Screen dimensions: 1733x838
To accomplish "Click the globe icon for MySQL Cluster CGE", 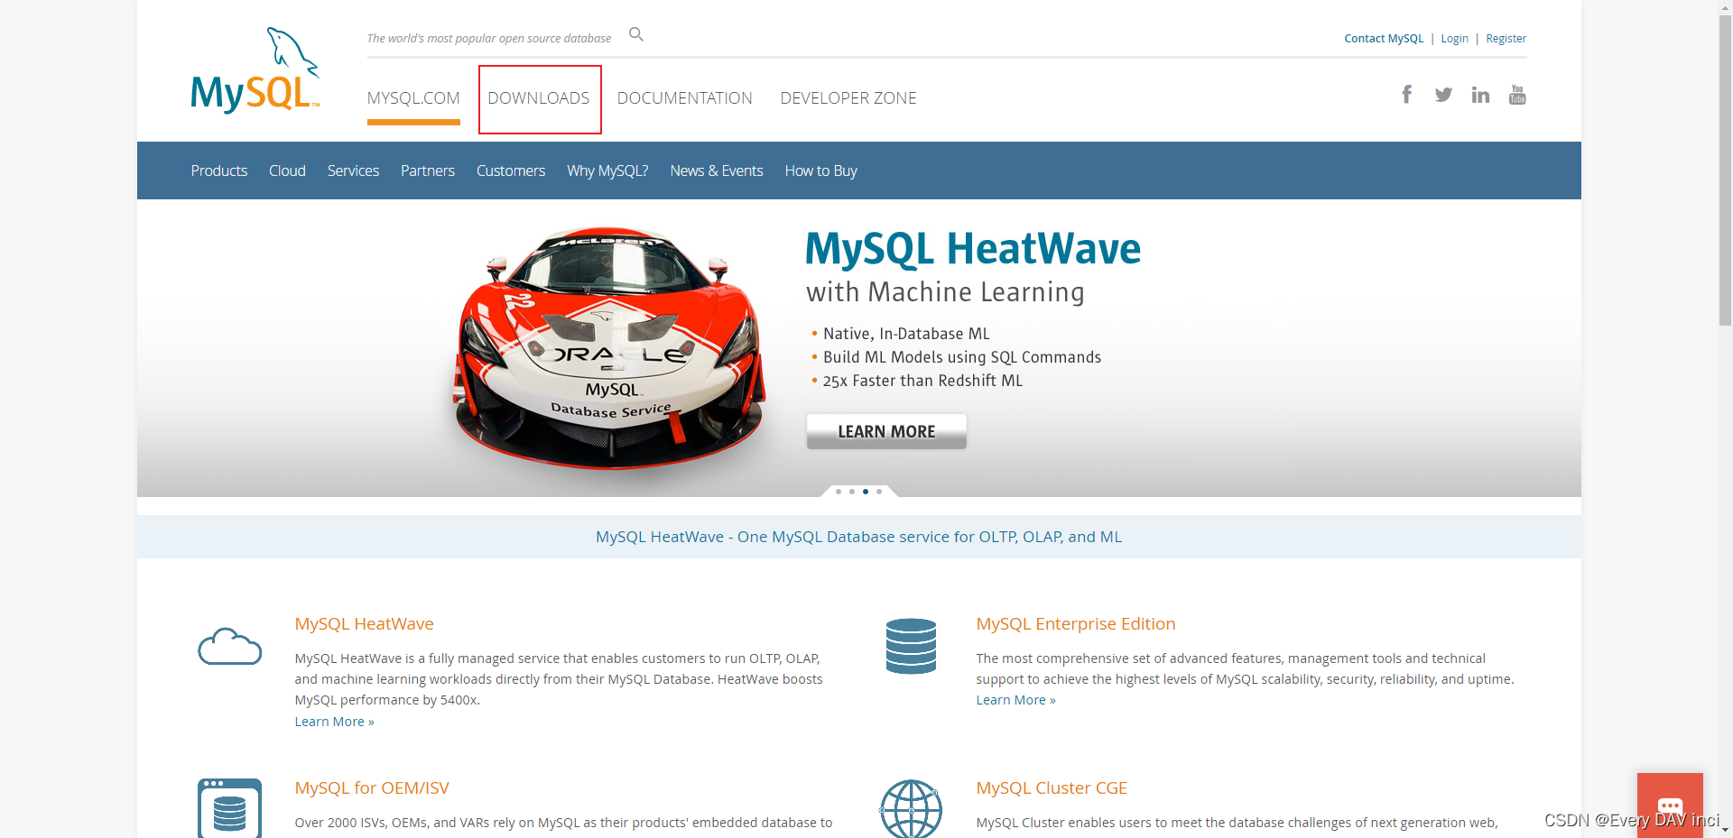I will (x=911, y=809).
